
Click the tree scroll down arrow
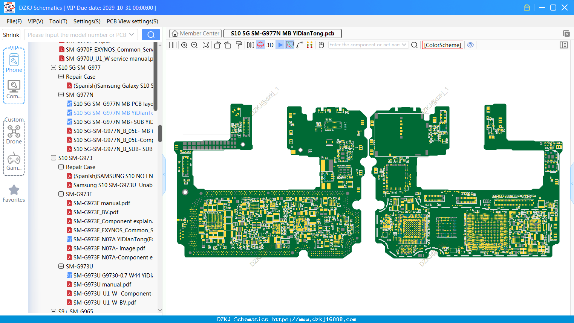tap(160, 311)
